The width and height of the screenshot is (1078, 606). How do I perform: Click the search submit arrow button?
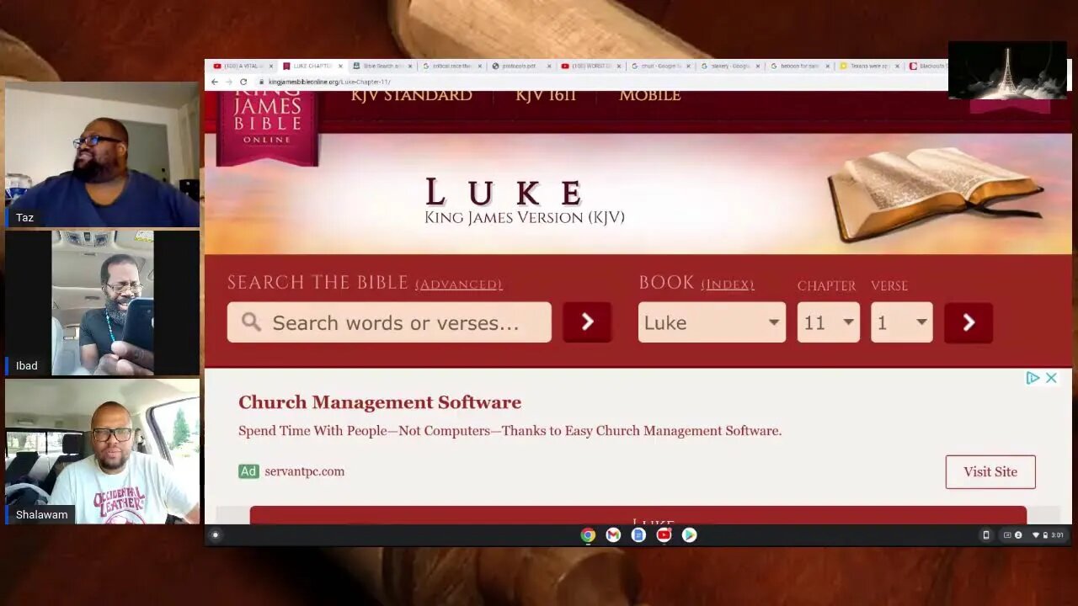pyautogui.click(x=587, y=322)
